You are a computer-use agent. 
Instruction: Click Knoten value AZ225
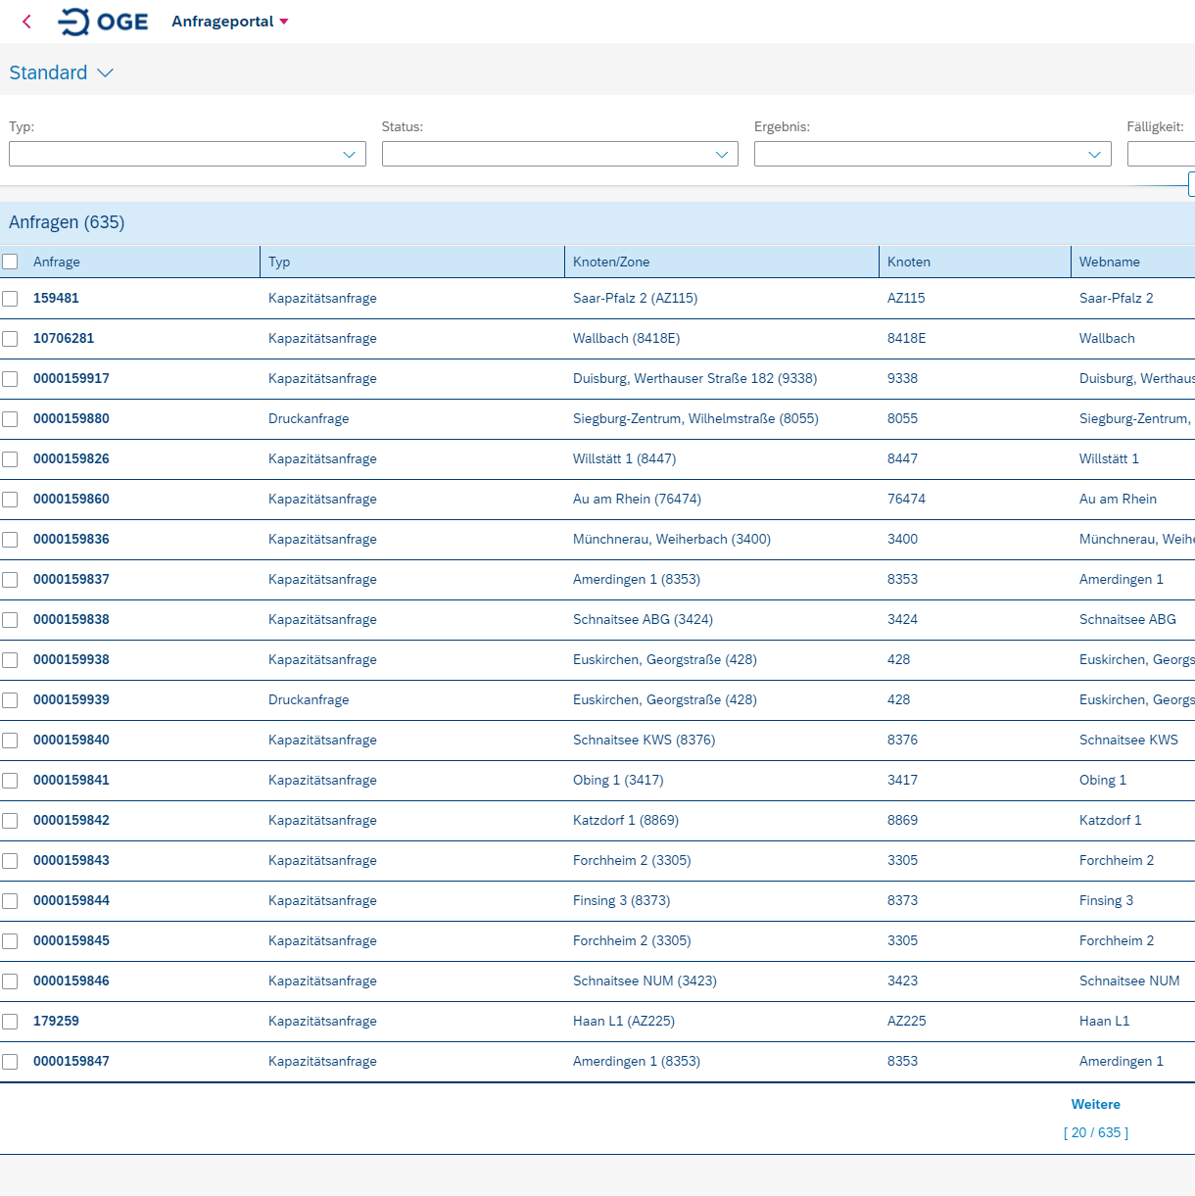907,1021
